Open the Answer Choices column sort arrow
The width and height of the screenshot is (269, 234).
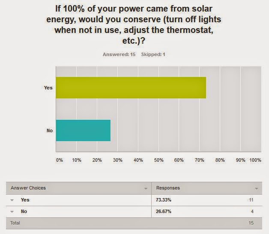(146, 189)
